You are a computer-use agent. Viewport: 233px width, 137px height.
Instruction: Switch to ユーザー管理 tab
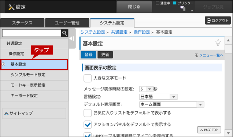pos(67,23)
